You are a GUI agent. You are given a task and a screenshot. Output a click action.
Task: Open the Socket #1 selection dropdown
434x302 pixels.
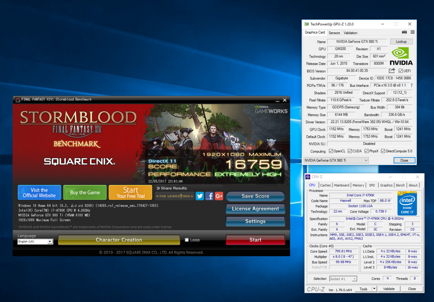343,279
